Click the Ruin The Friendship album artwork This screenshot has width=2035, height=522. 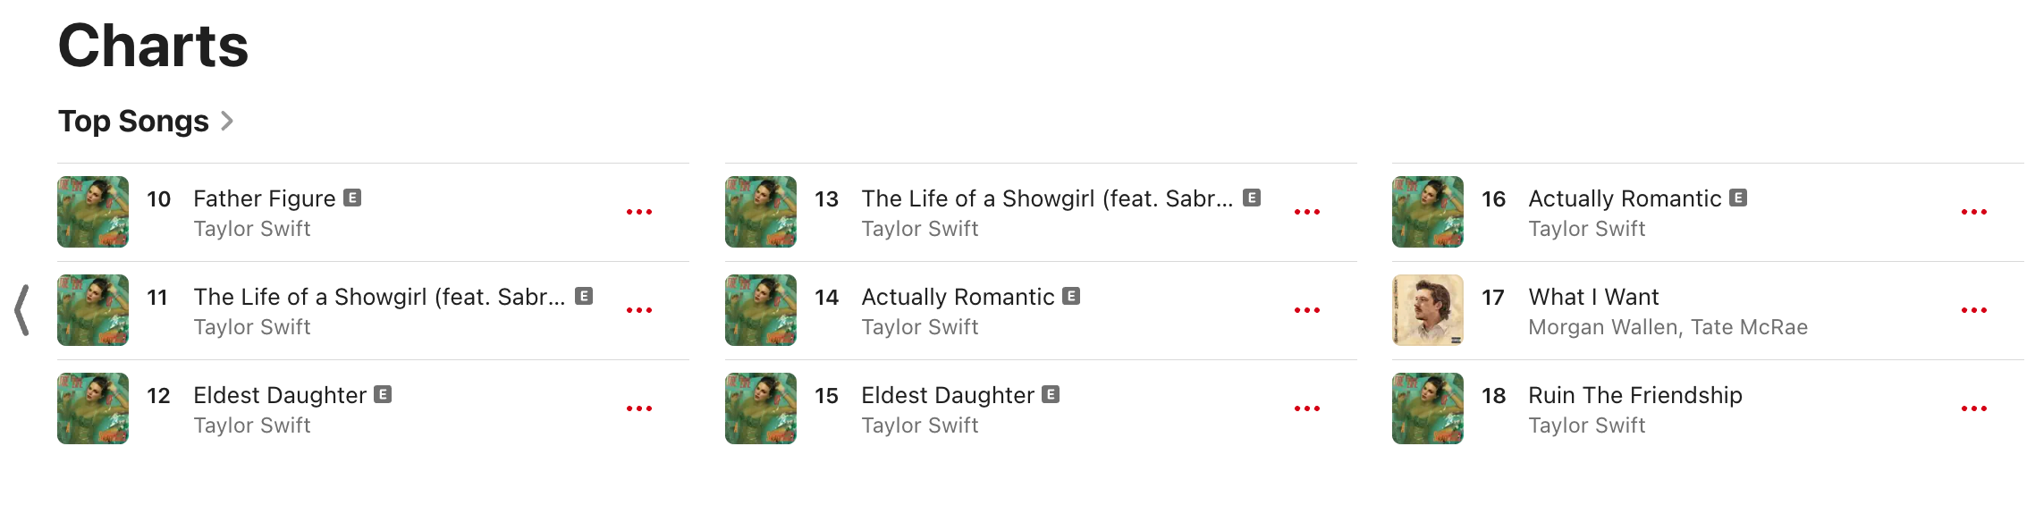click(1428, 408)
